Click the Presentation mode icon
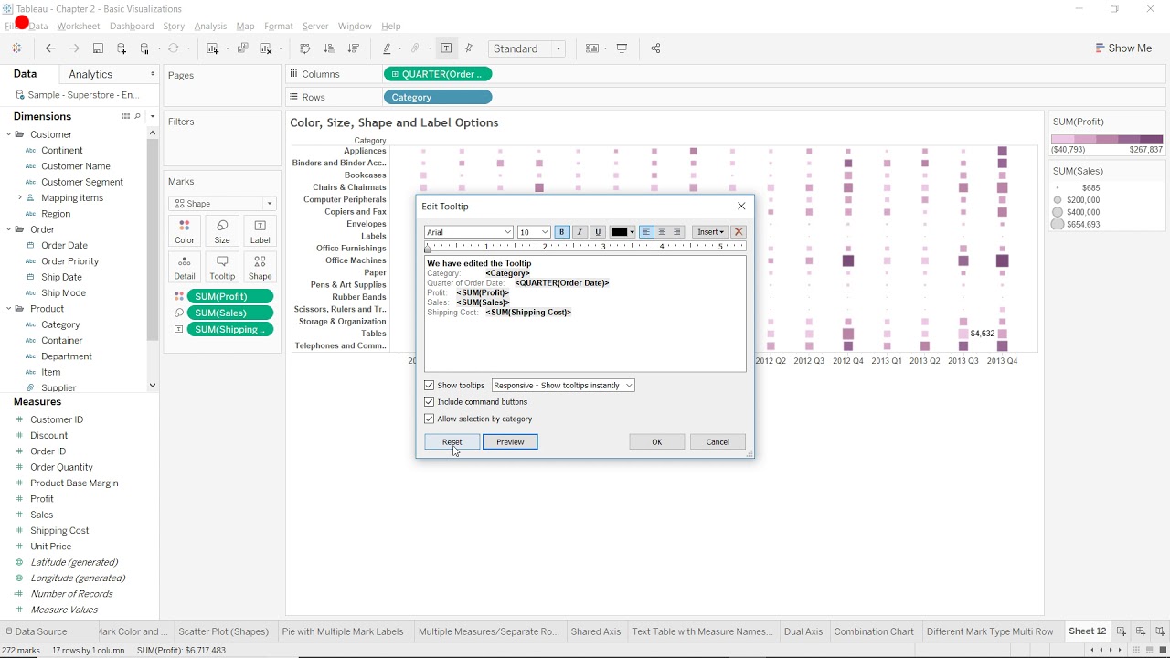This screenshot has width=1170, height=658. 622,48
